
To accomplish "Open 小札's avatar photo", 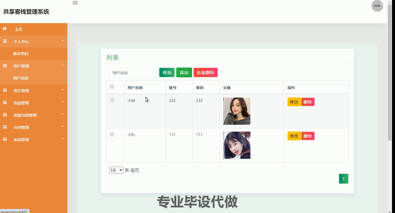I will point(237,145).
